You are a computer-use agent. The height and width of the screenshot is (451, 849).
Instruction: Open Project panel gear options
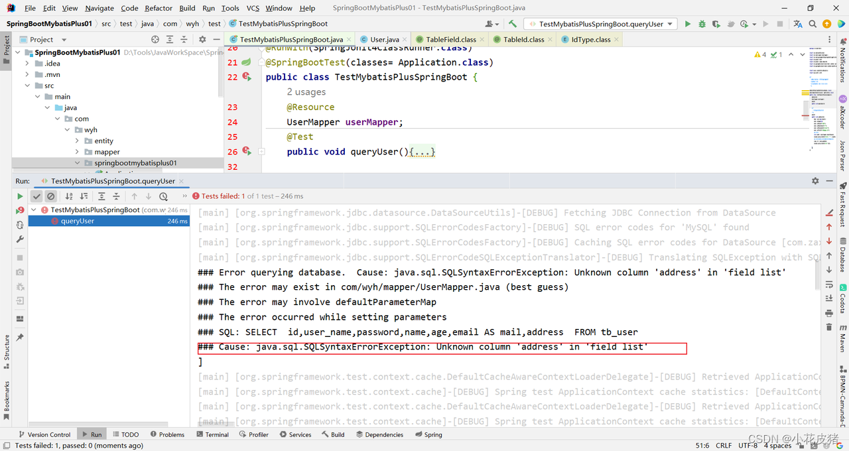pyautogui.click(x=202, y=40)
